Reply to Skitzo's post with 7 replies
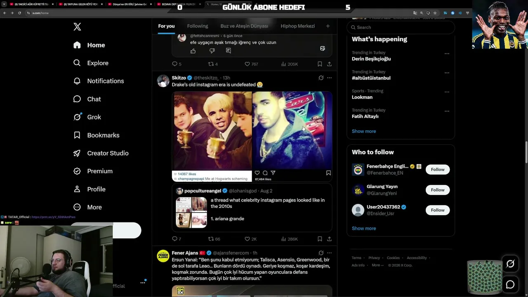The height and width of the screenshot is (297, 528). pos(177,239)
